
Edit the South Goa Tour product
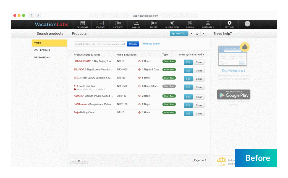188,87
